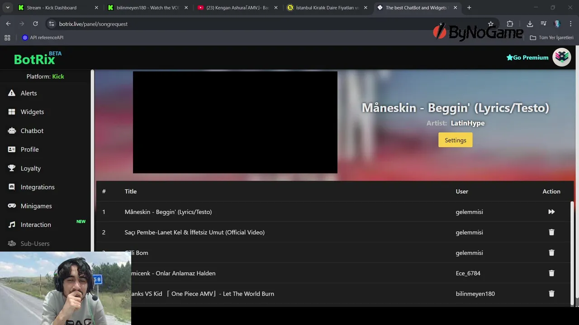Go back to the previous page
The height and width of the screenshot is (325, 579).
click(x=8, y=24)
